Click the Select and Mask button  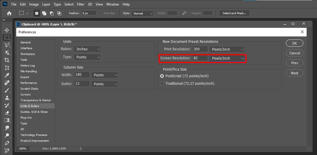pyautogui.click(x=234, y=13)
